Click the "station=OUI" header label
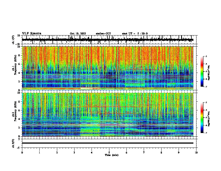Viewport: 221px width, 171px height. (x=103, y=34)
